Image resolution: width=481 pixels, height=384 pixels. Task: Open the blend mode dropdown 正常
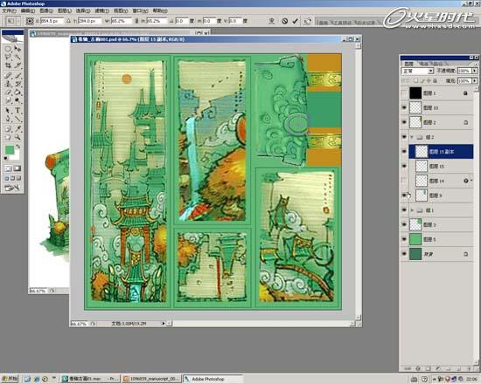[417, 71]
